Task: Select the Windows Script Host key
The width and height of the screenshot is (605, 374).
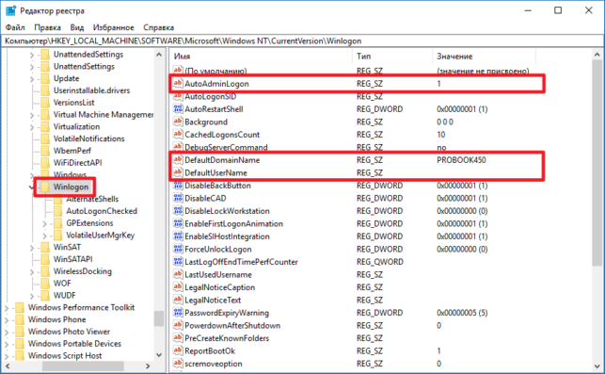Action: pos(65,356)
